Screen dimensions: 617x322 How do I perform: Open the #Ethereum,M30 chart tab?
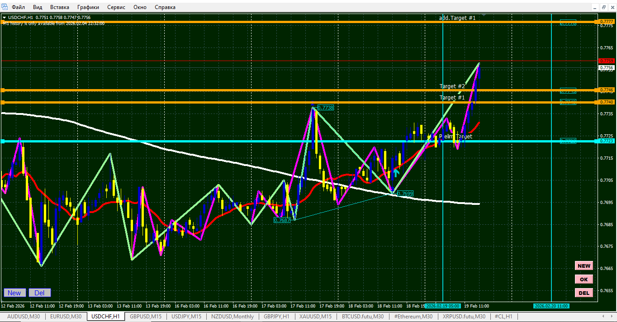click(x=413, y=317)
